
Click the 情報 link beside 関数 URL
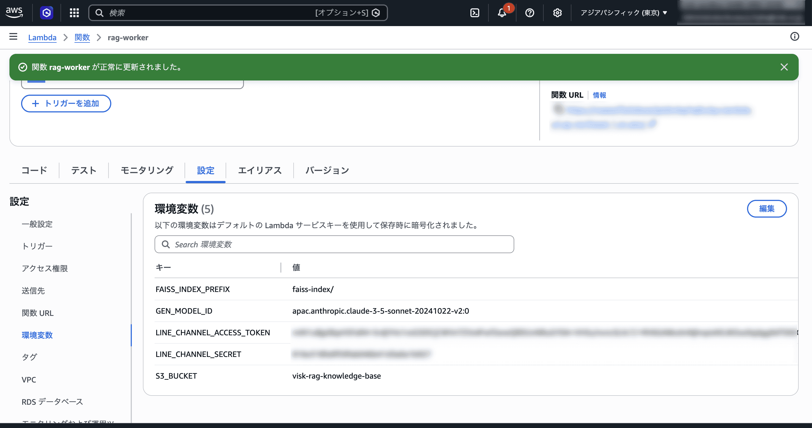point(599,95)
